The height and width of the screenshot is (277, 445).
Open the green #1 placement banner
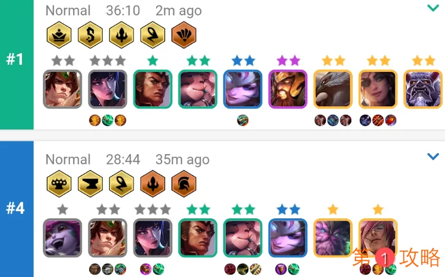(x=16, y=65)
